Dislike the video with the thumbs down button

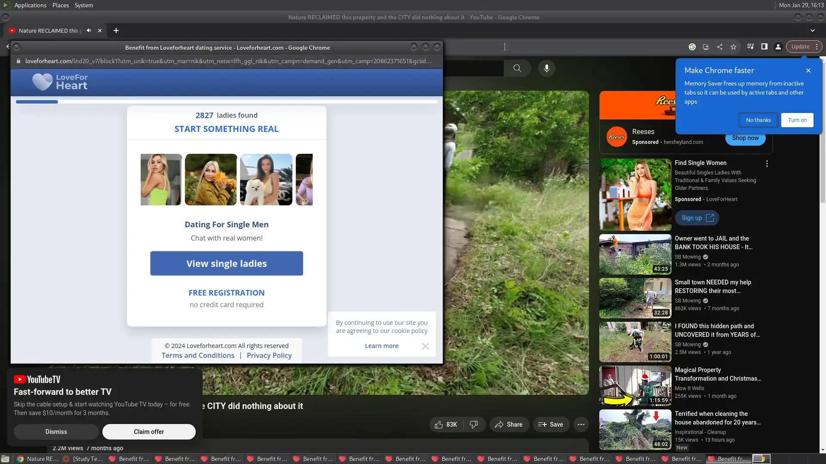(474, 424)
